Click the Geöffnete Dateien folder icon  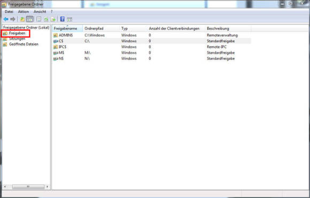(x=5, y=44)
